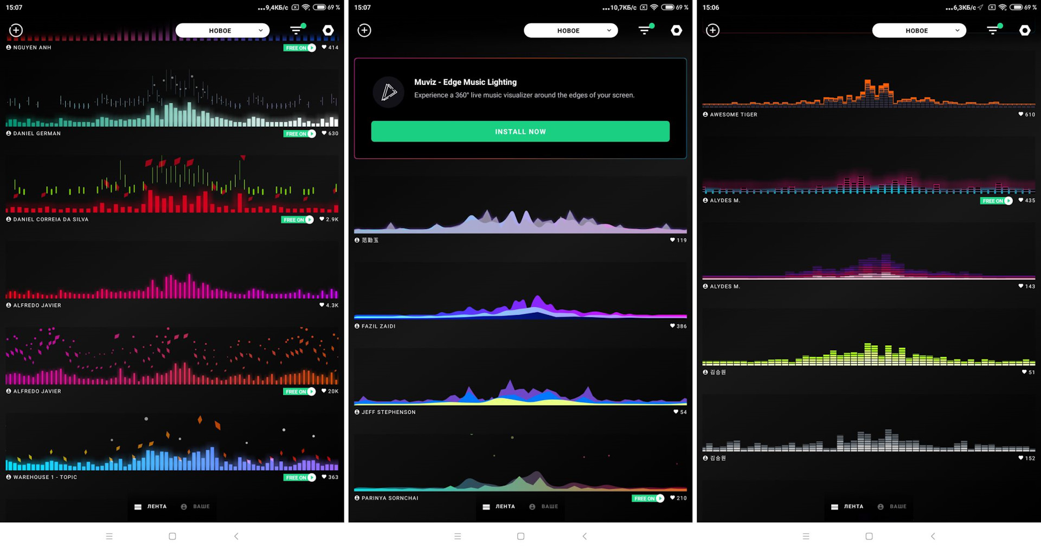
Task: Like Daniel German visualizer heart 630
Action: click(x=324, y=133)
